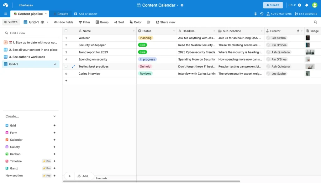Click the SHARE button in the top bar
321x183 pixels.
point(272,5)
